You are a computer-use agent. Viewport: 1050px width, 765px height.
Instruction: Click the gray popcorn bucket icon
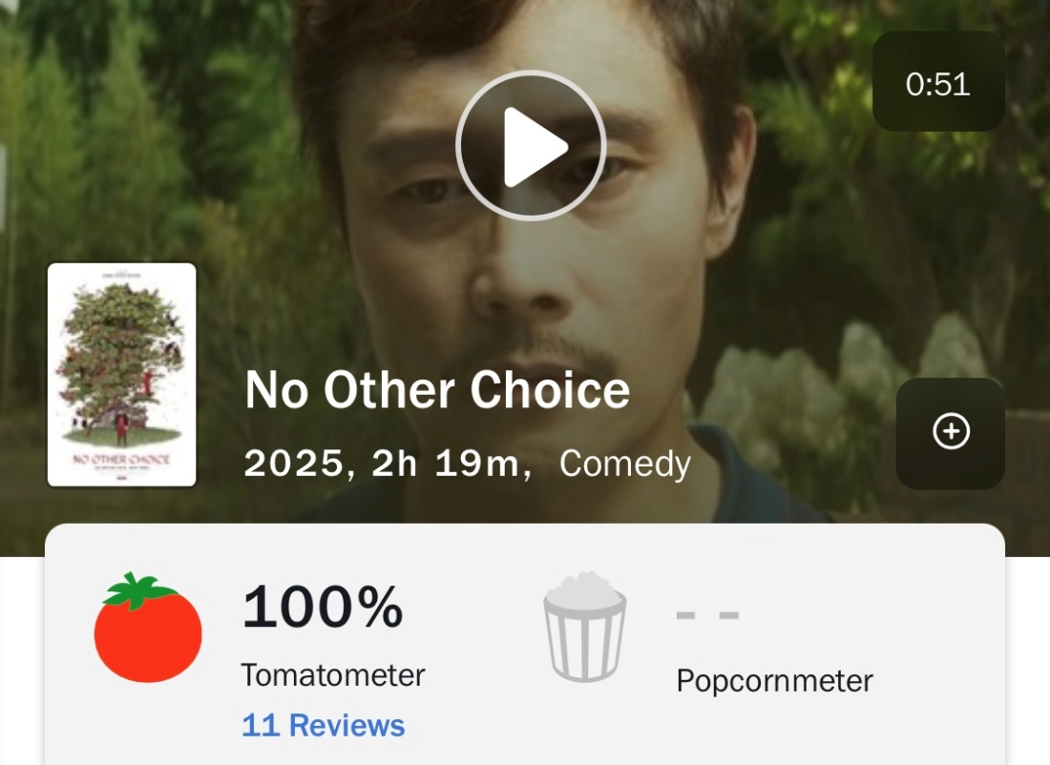584,627
